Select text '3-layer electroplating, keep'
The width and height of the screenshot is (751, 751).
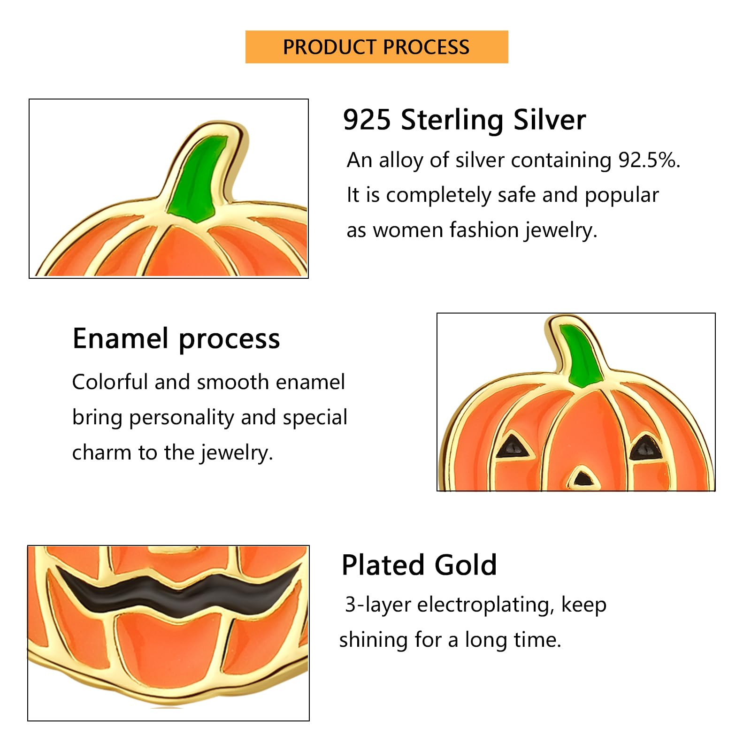click(x=475, y=605)
